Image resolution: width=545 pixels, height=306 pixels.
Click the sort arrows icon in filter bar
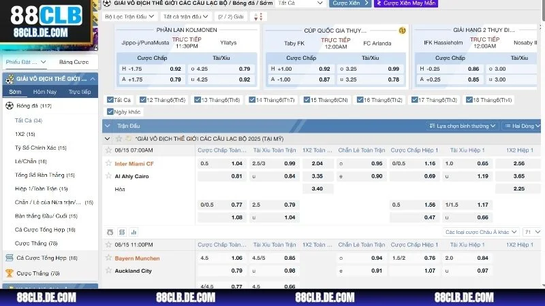tap(258, 16)
